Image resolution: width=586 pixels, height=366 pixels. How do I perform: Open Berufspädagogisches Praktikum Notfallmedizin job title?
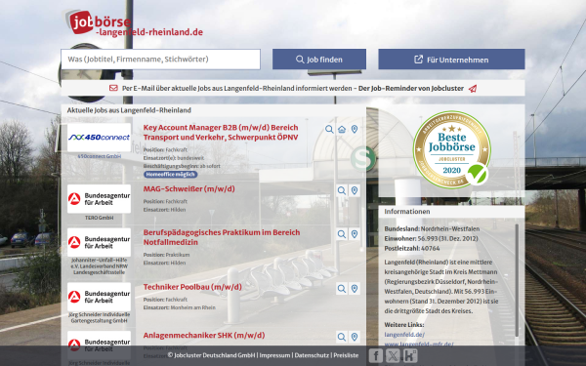pyautogui.click(x=222, y=237)
